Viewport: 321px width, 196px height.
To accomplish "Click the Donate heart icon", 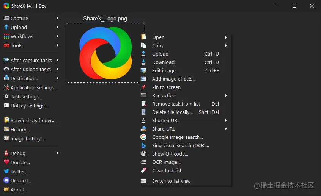I will pyautogui.click(x=6, y=162).
